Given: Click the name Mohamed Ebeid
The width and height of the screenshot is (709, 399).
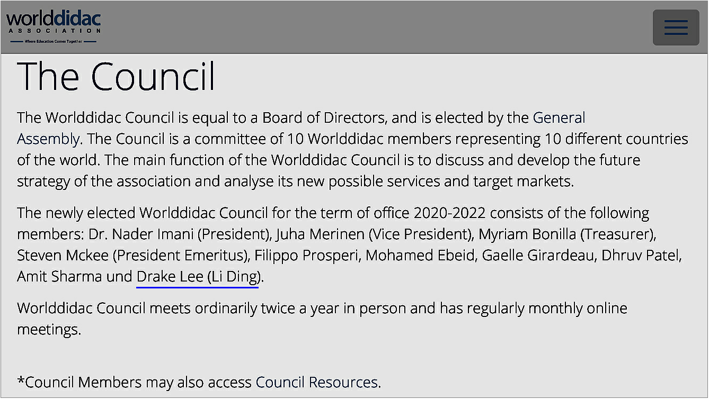Looking at the screenshot, I should [420, 256].
